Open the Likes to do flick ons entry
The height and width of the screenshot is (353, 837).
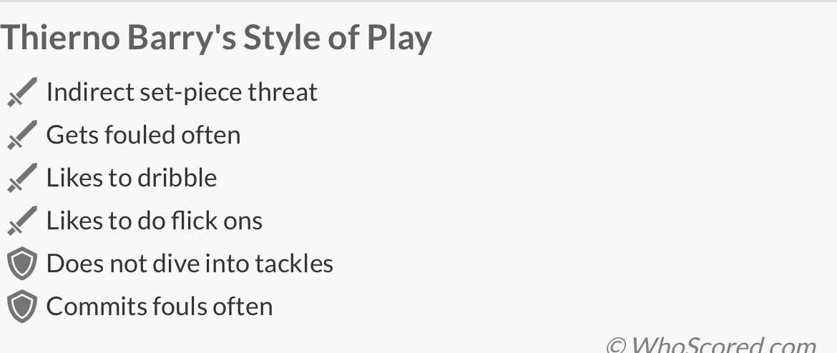pyautogui.click(x=155, y=221)
